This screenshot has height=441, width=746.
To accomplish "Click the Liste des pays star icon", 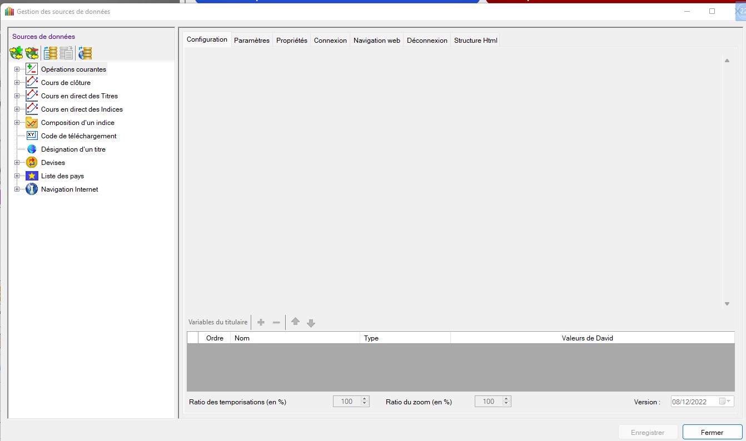I will 32,176.
